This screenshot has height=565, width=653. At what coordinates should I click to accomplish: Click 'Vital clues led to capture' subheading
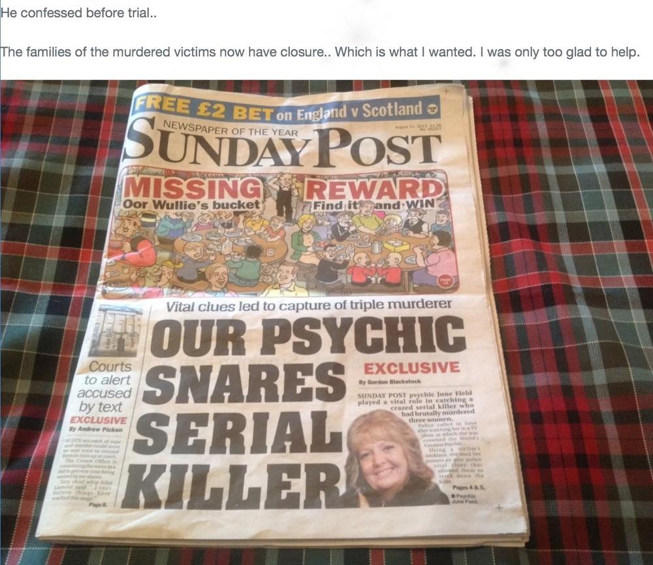(309, 306)
